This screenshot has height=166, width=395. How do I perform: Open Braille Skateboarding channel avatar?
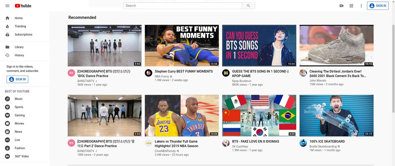coord(303,143)
